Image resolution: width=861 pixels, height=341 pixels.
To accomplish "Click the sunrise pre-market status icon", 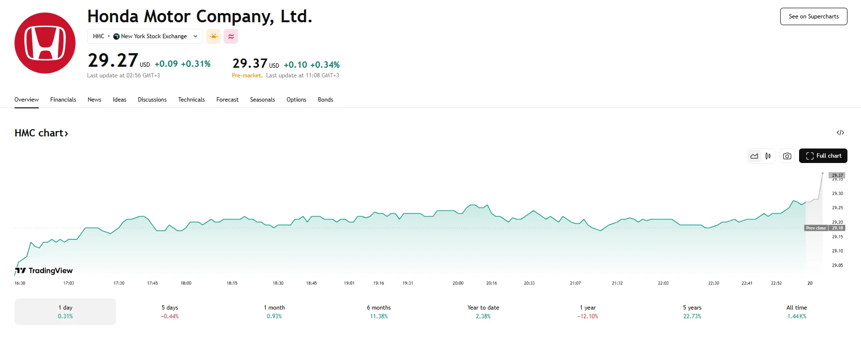I will (213, 36).
